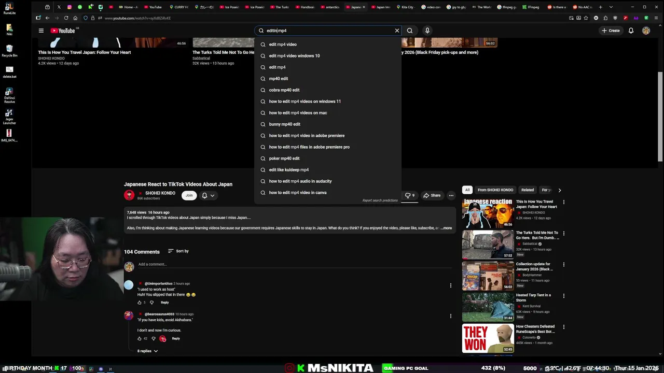
Task: Open 'The Turks Told Me Not To Go' sidebar thumbnail
Action: (x=488, y=245)
